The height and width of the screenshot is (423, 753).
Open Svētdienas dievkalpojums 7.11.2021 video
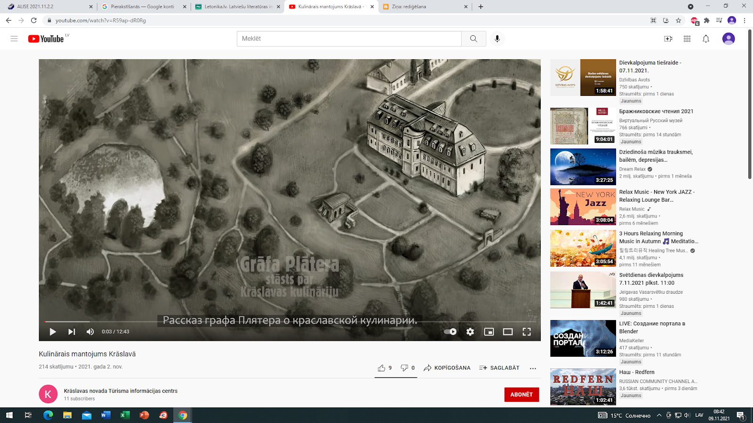pos(651,279)
